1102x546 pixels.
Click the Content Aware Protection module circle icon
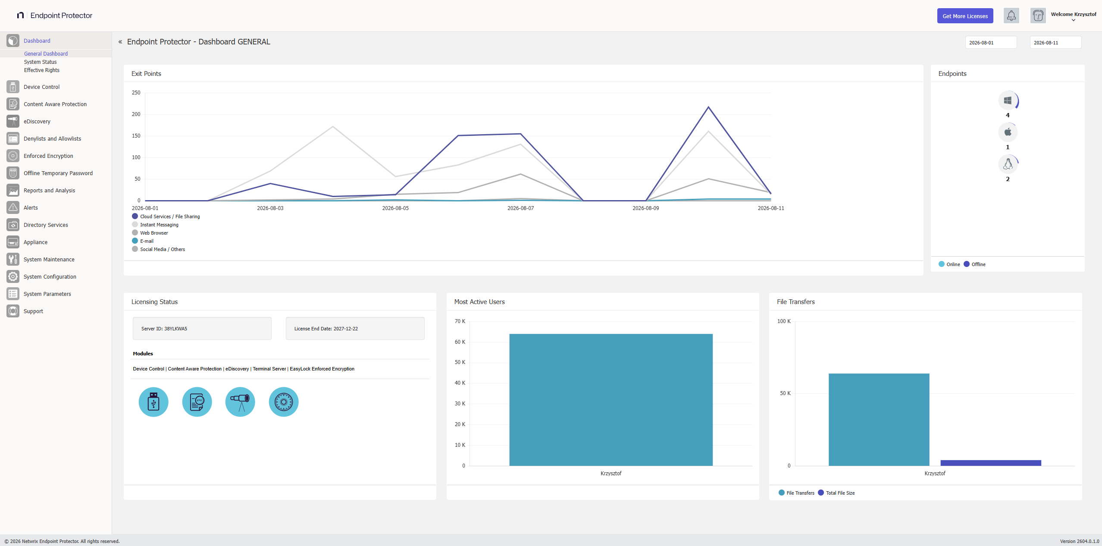(x=197, y=402)
